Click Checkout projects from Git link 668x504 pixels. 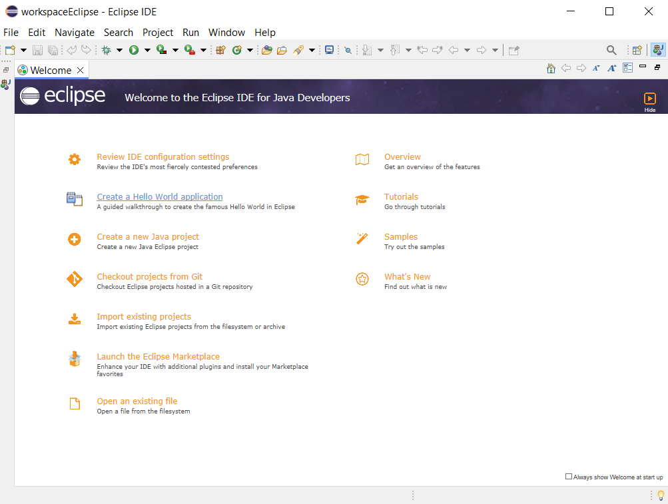tap(150, 277)
